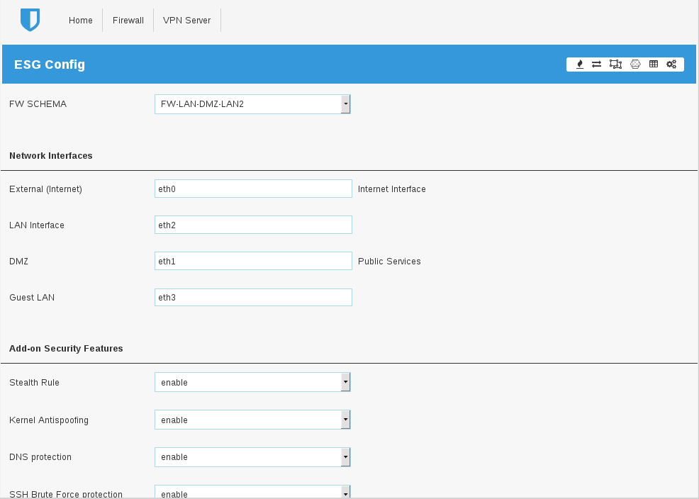The width and height of the screenshot is (699, 499).
Task: Click the flame firewall icon in header
Action: tap(580, 65)
